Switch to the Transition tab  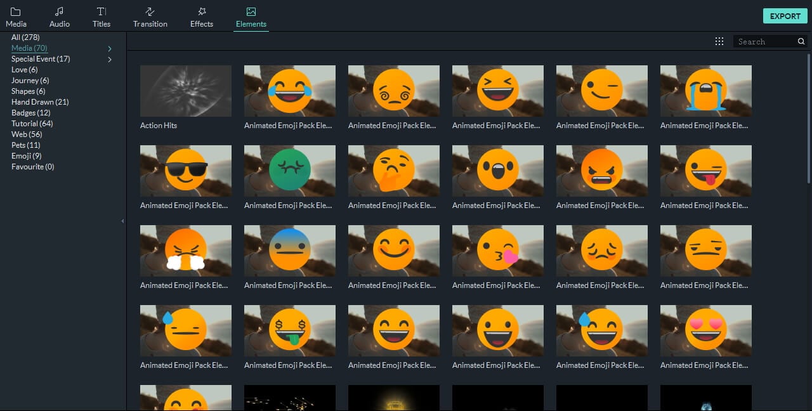pos(150,18)
